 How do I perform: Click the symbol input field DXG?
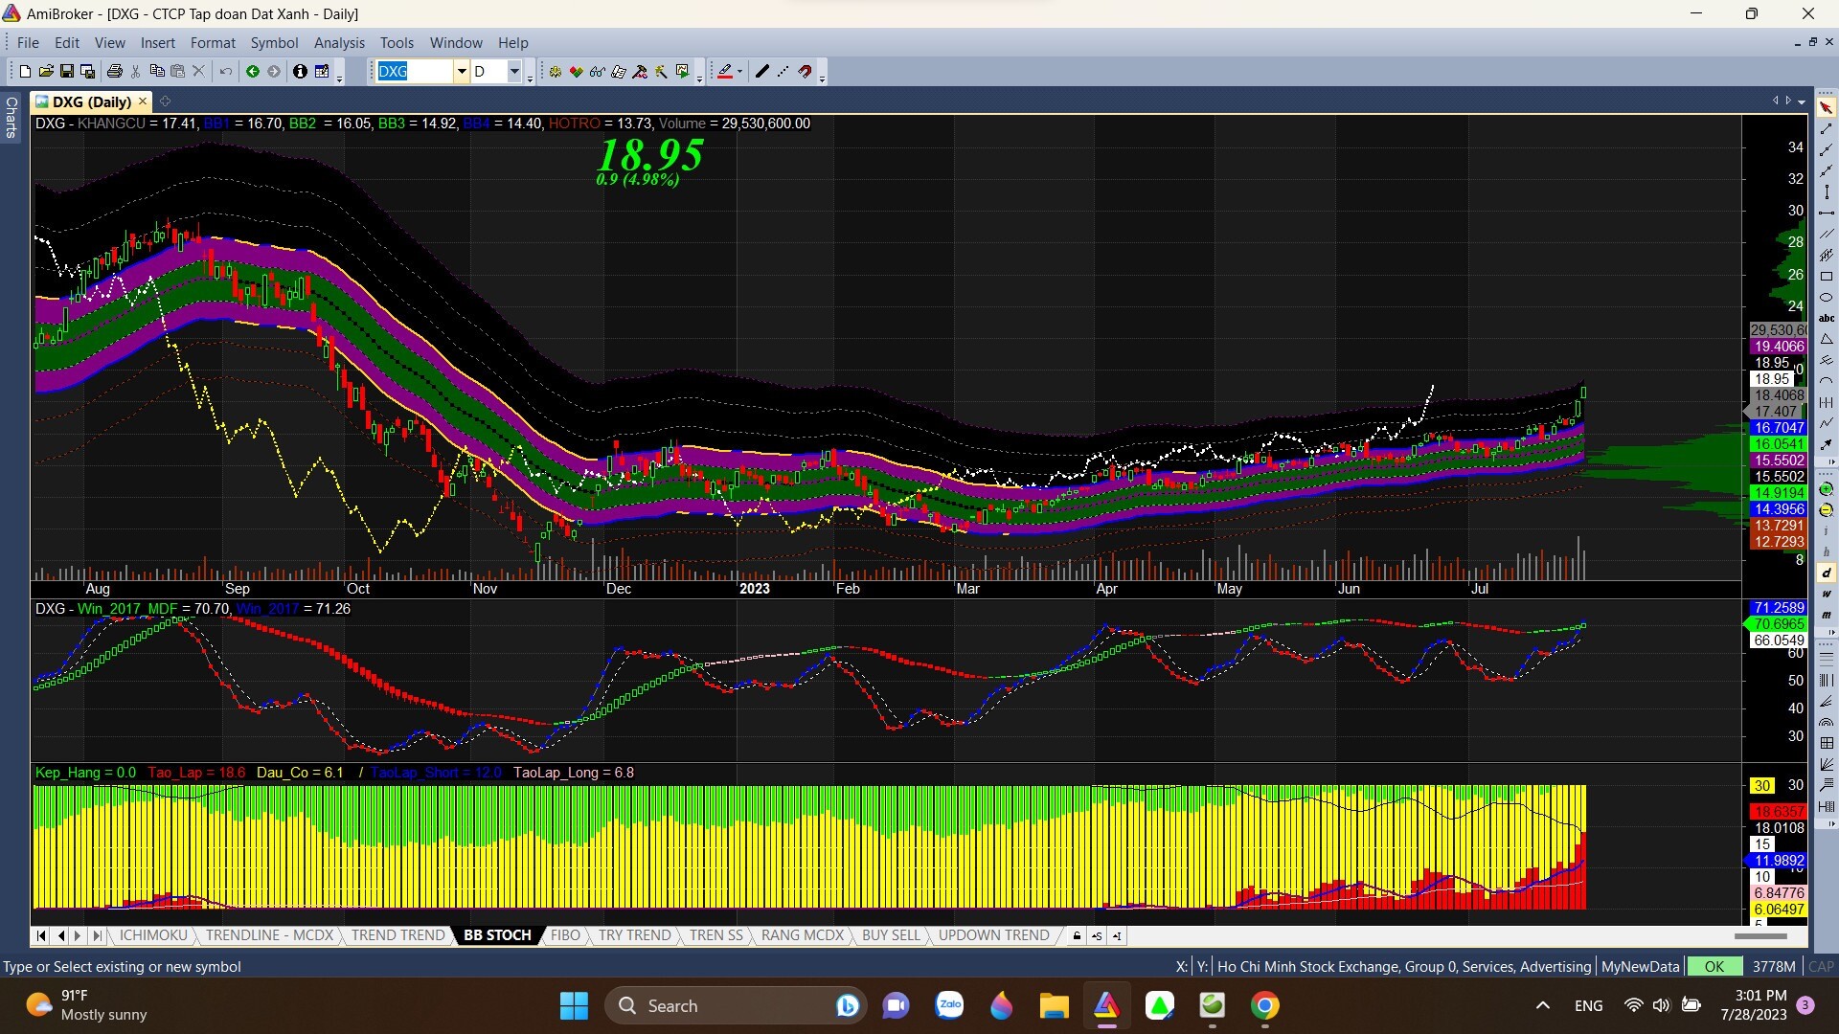point(414,71)
